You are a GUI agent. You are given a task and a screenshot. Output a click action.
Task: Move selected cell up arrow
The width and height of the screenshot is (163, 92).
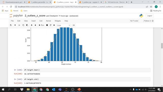(x=32, y=25)
